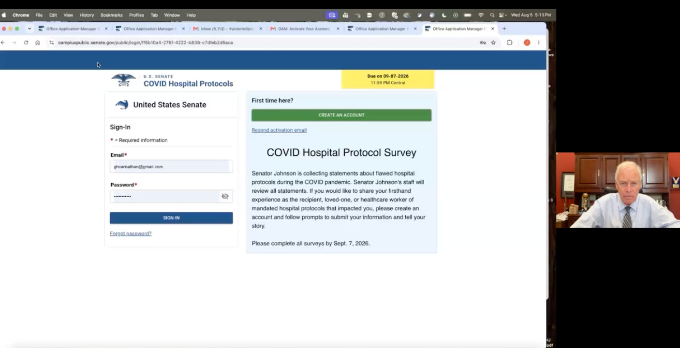Open the Wi-Fi status menu

click(481, 15)
